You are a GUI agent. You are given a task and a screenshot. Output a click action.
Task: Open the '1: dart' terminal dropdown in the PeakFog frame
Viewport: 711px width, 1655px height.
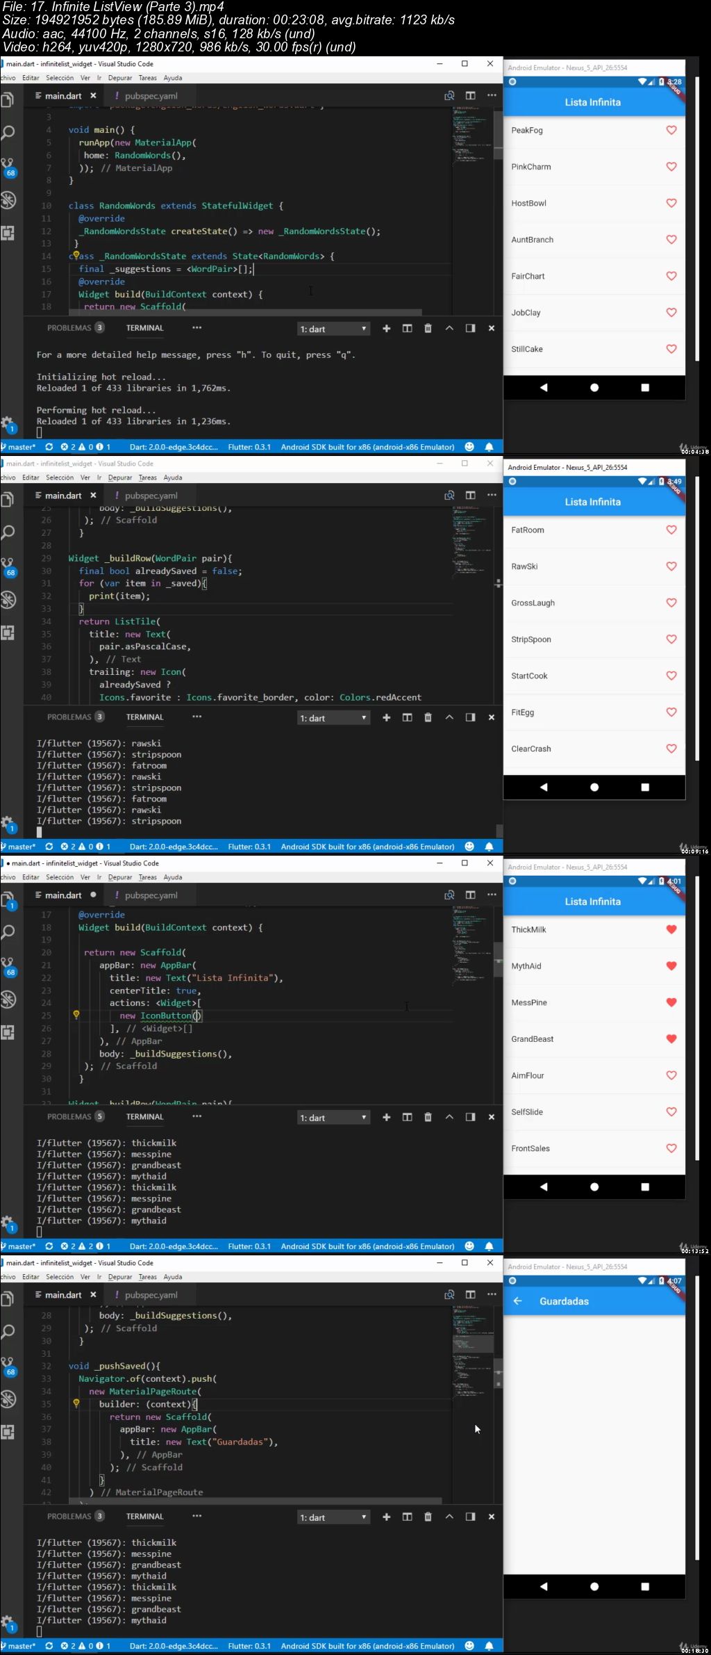pyautogui.click(x=333, y=329)
